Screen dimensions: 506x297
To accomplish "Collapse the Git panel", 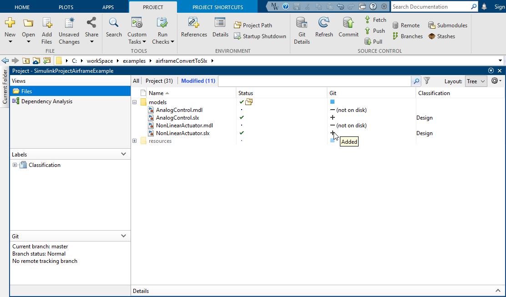I will click(x=123, y=236).
